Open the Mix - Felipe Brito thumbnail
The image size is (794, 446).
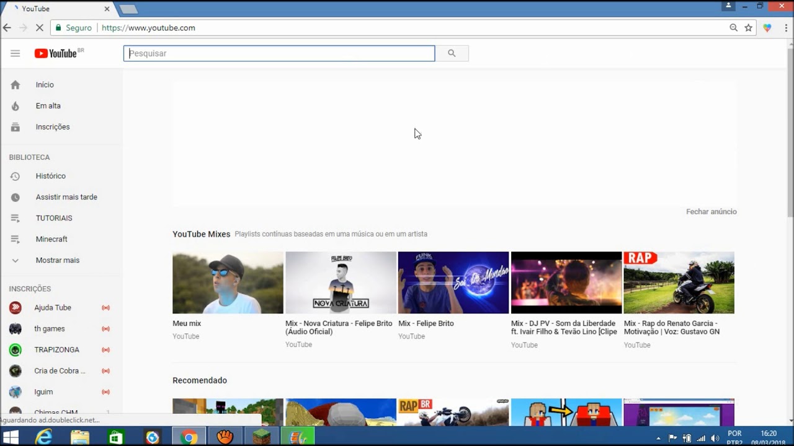click(453, 282)
